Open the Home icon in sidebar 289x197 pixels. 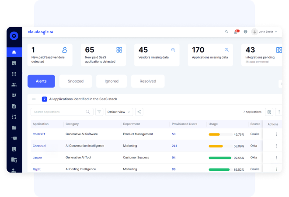(x=14, y=52)
